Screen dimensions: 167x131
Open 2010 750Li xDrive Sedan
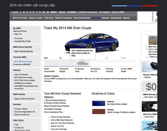click(x=25, y=80)
